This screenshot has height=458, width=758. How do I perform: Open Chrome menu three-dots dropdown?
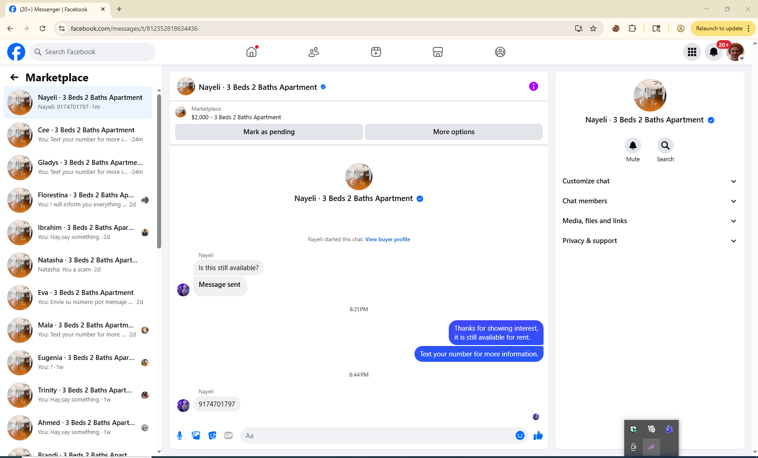(749, 28)
